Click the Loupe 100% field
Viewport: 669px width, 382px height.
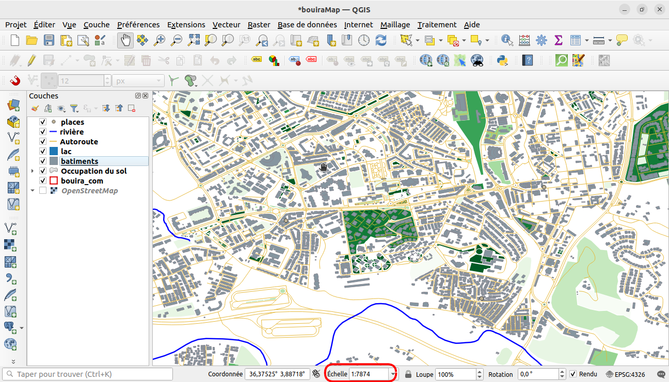(x=455, y=374)
